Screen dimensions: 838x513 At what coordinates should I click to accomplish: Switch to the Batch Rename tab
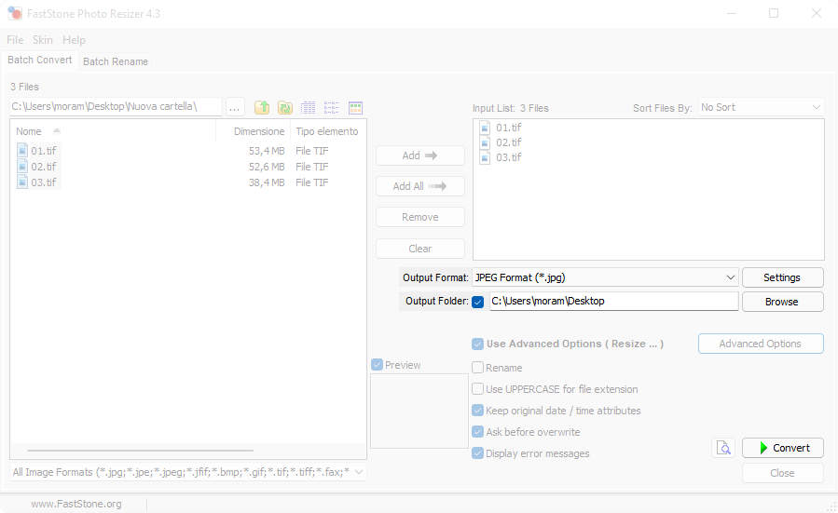tap(116, 61)
